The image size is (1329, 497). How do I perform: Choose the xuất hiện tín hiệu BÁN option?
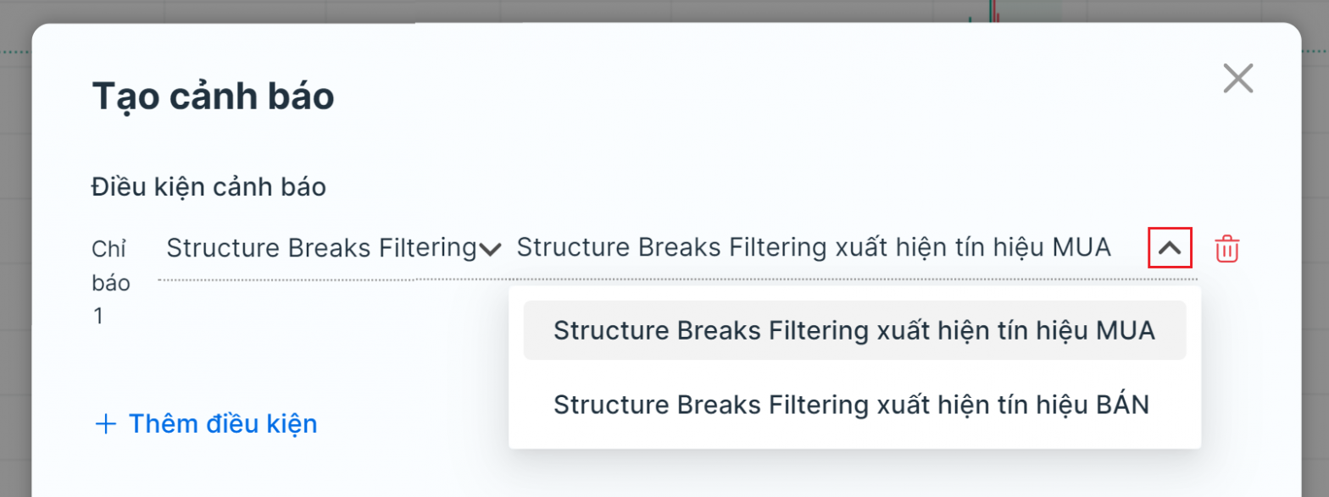click(x=854, y=404)
